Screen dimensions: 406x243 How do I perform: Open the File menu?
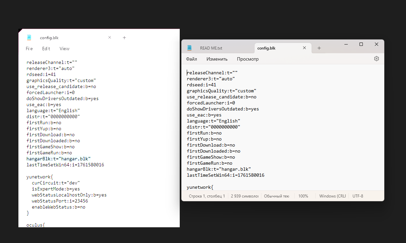coord(29,49)
